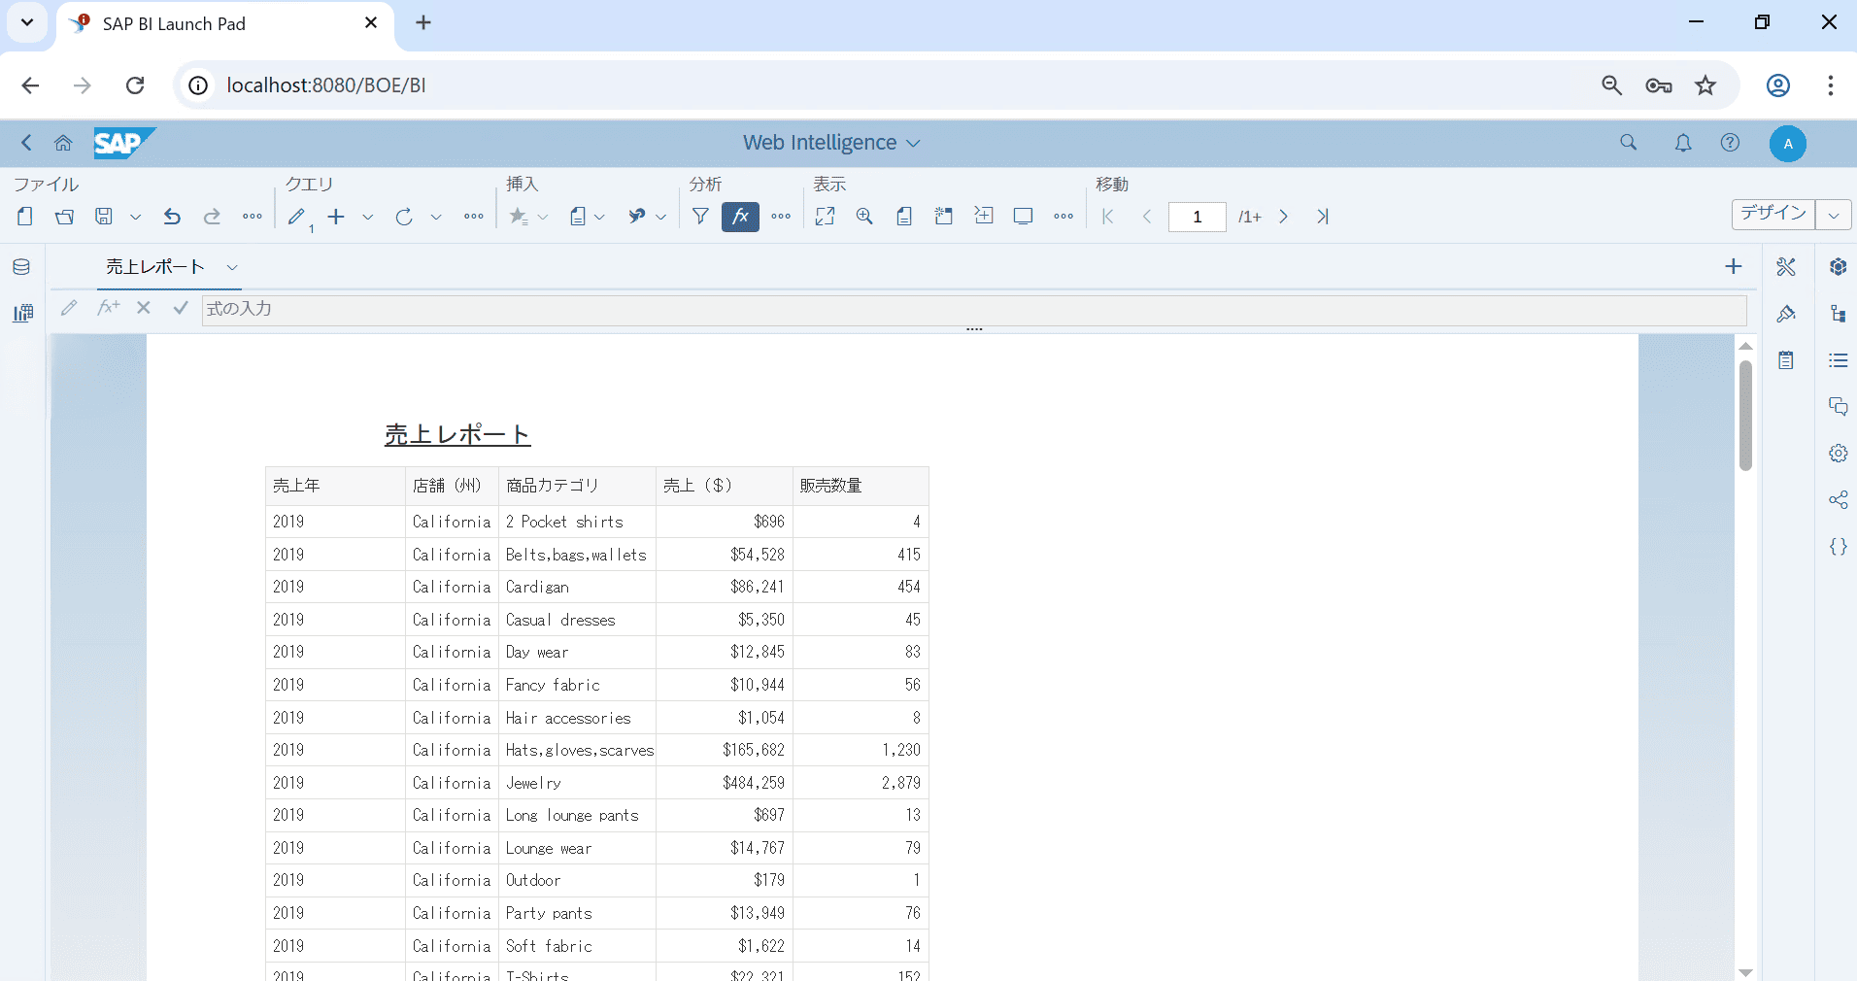The height and width of the screenshot is (981, 1857).
Task: Expand the save options dropdown arrow
Action: pos(136,217)
